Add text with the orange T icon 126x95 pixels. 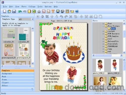pyautogui.click(x=53, y=11)
